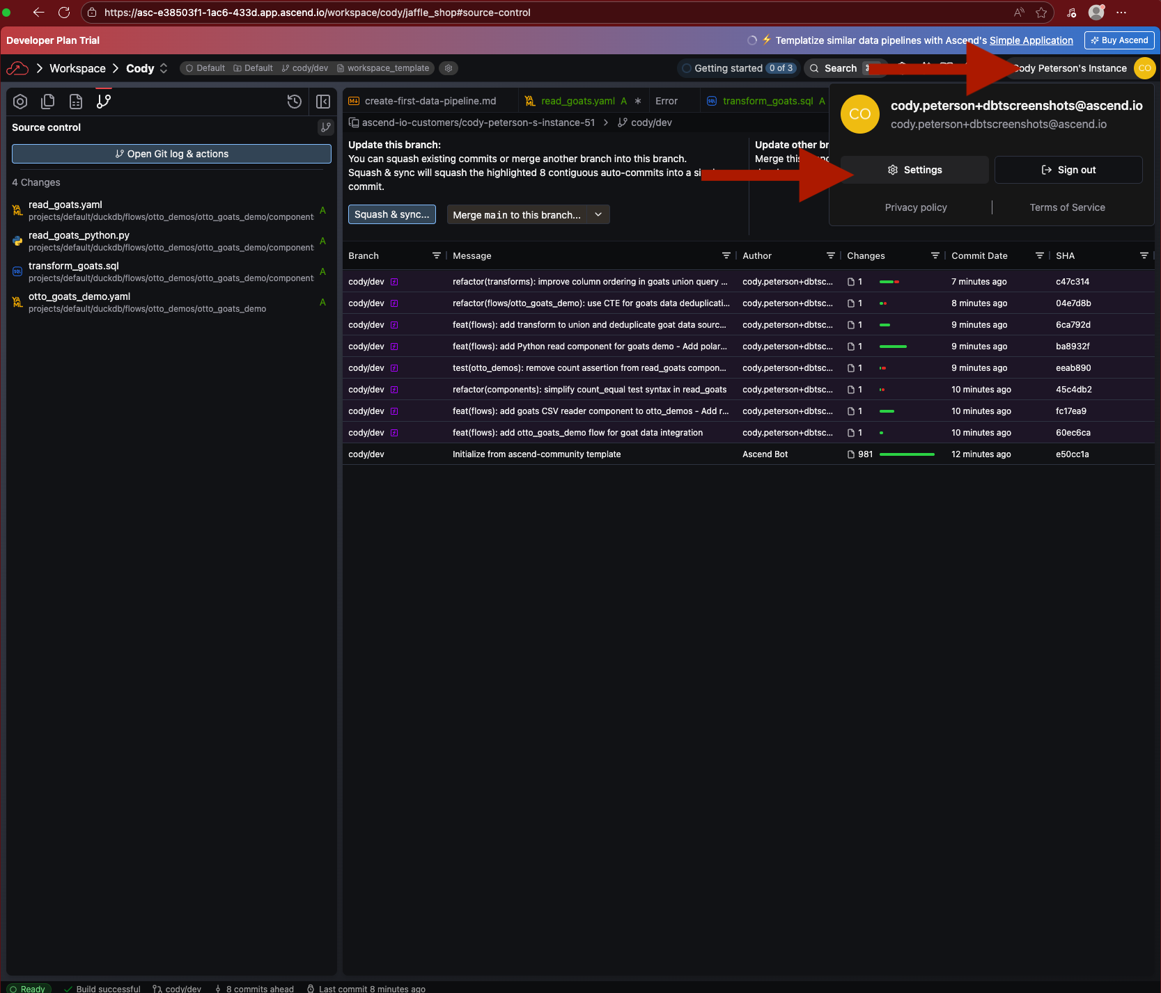The width and height of the screenshot is (1161, 993).
Task: Open the Changes column filter menu
Action: click(935, 256)
